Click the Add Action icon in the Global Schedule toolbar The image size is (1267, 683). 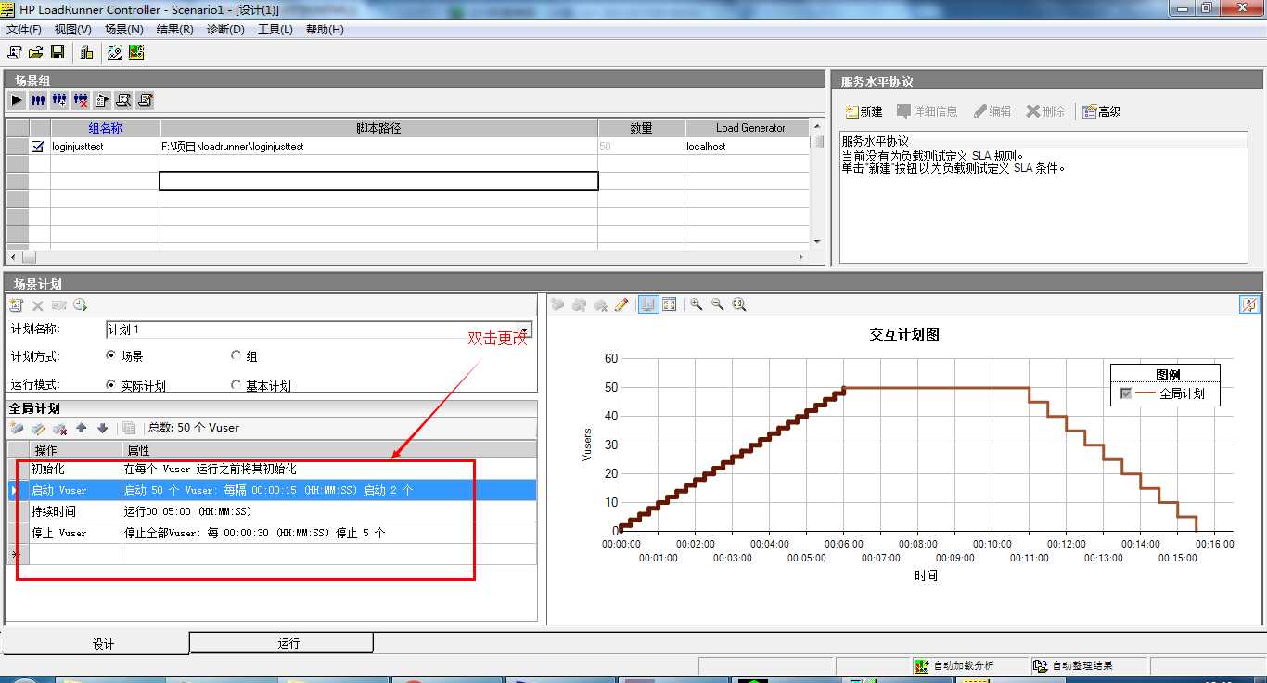[x=17, y=428]
